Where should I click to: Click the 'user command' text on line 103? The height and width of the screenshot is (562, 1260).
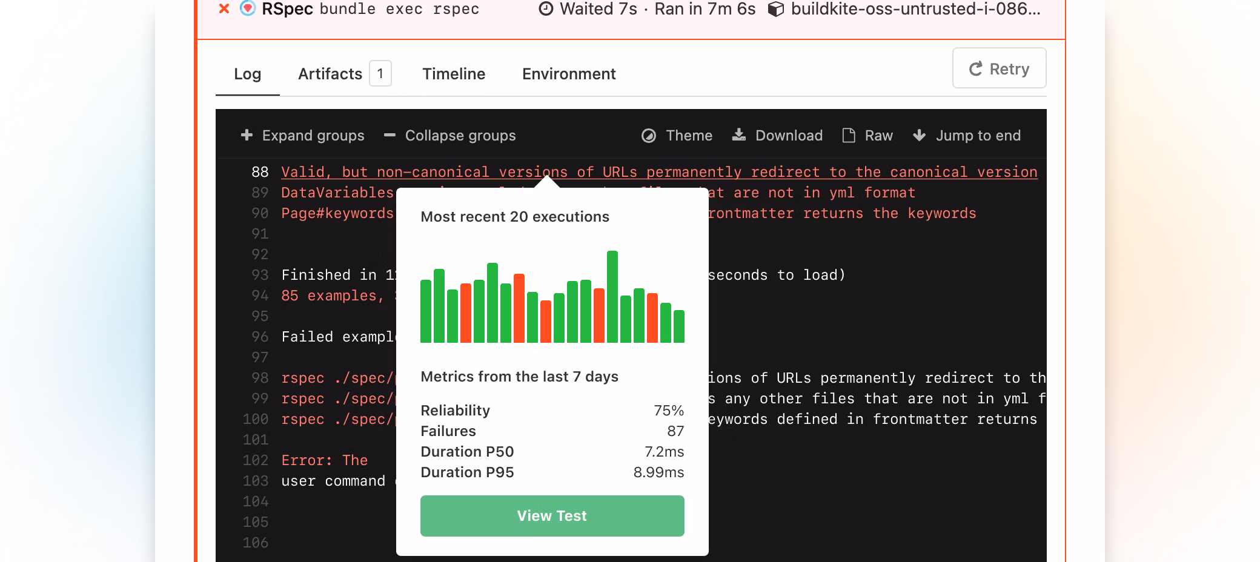point(333,481)
